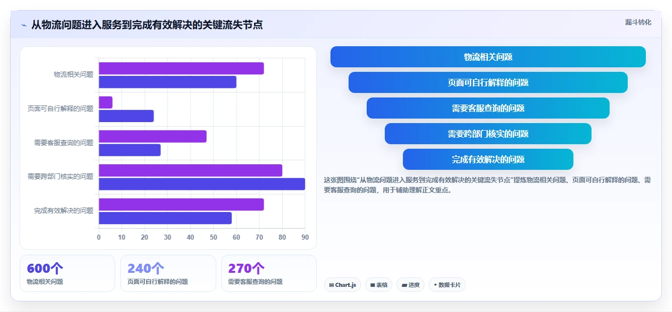
Task: Click the x-axis tick value 0
Action: [x=99, y=237]
